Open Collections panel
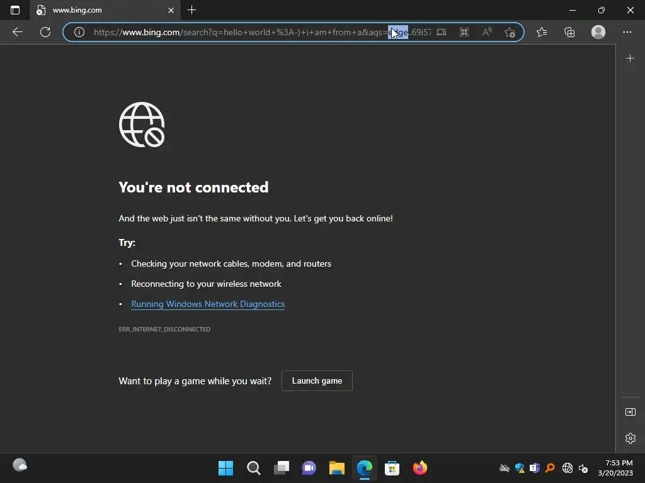 (x=569, y=32)
